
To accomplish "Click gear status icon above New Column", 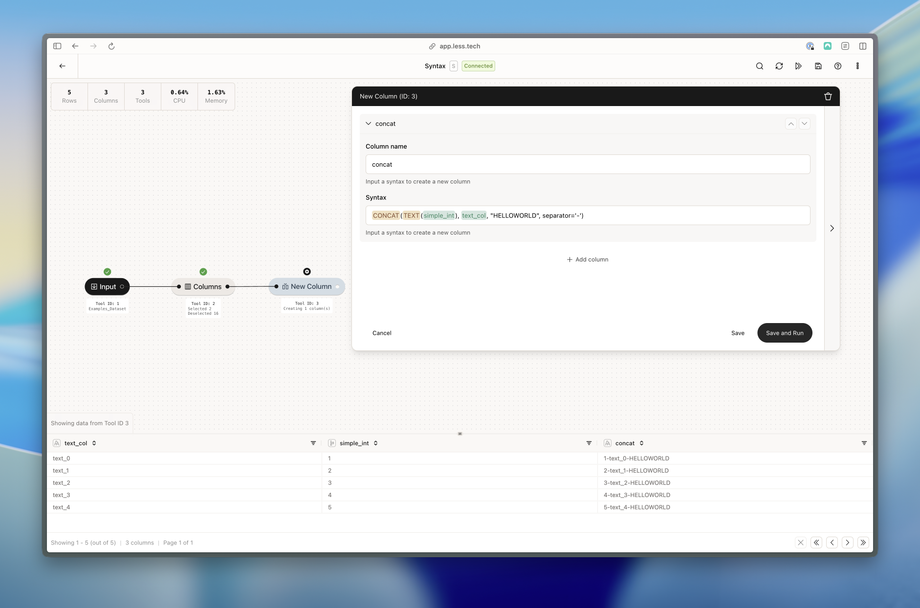I will pyautogui.click(x=307, y=272).
